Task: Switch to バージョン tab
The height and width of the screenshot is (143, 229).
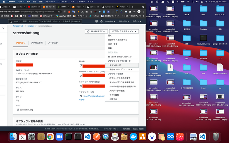Action: [53, 43]
